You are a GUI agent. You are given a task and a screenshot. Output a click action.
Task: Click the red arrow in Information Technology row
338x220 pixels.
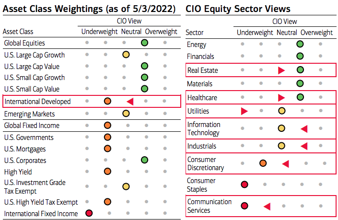coord(304,129)
